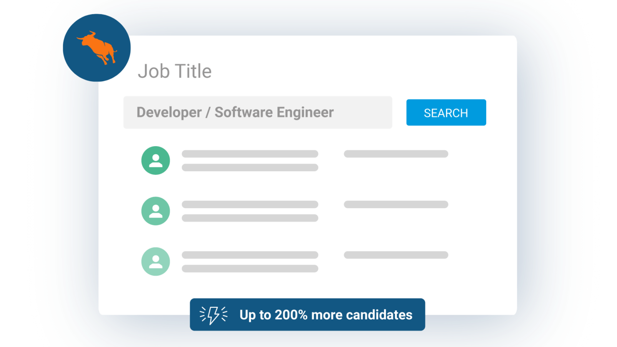Open the third candidate's top name line
The image size is (617, 347).
(250, 255)
